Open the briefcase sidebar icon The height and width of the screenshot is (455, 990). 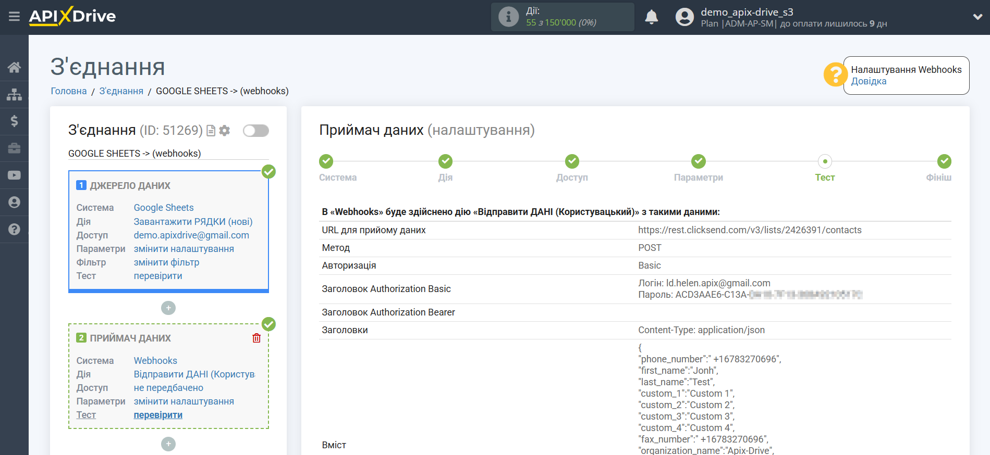pyautogui.click(x=14, y=148)
